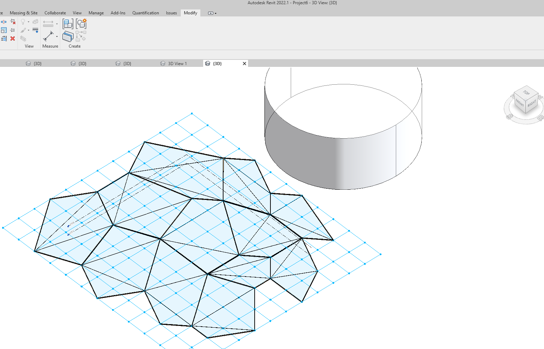Select the Delete tool in Modify ribbon
Viewport: 544px width, 349px height.
point(13,39)
